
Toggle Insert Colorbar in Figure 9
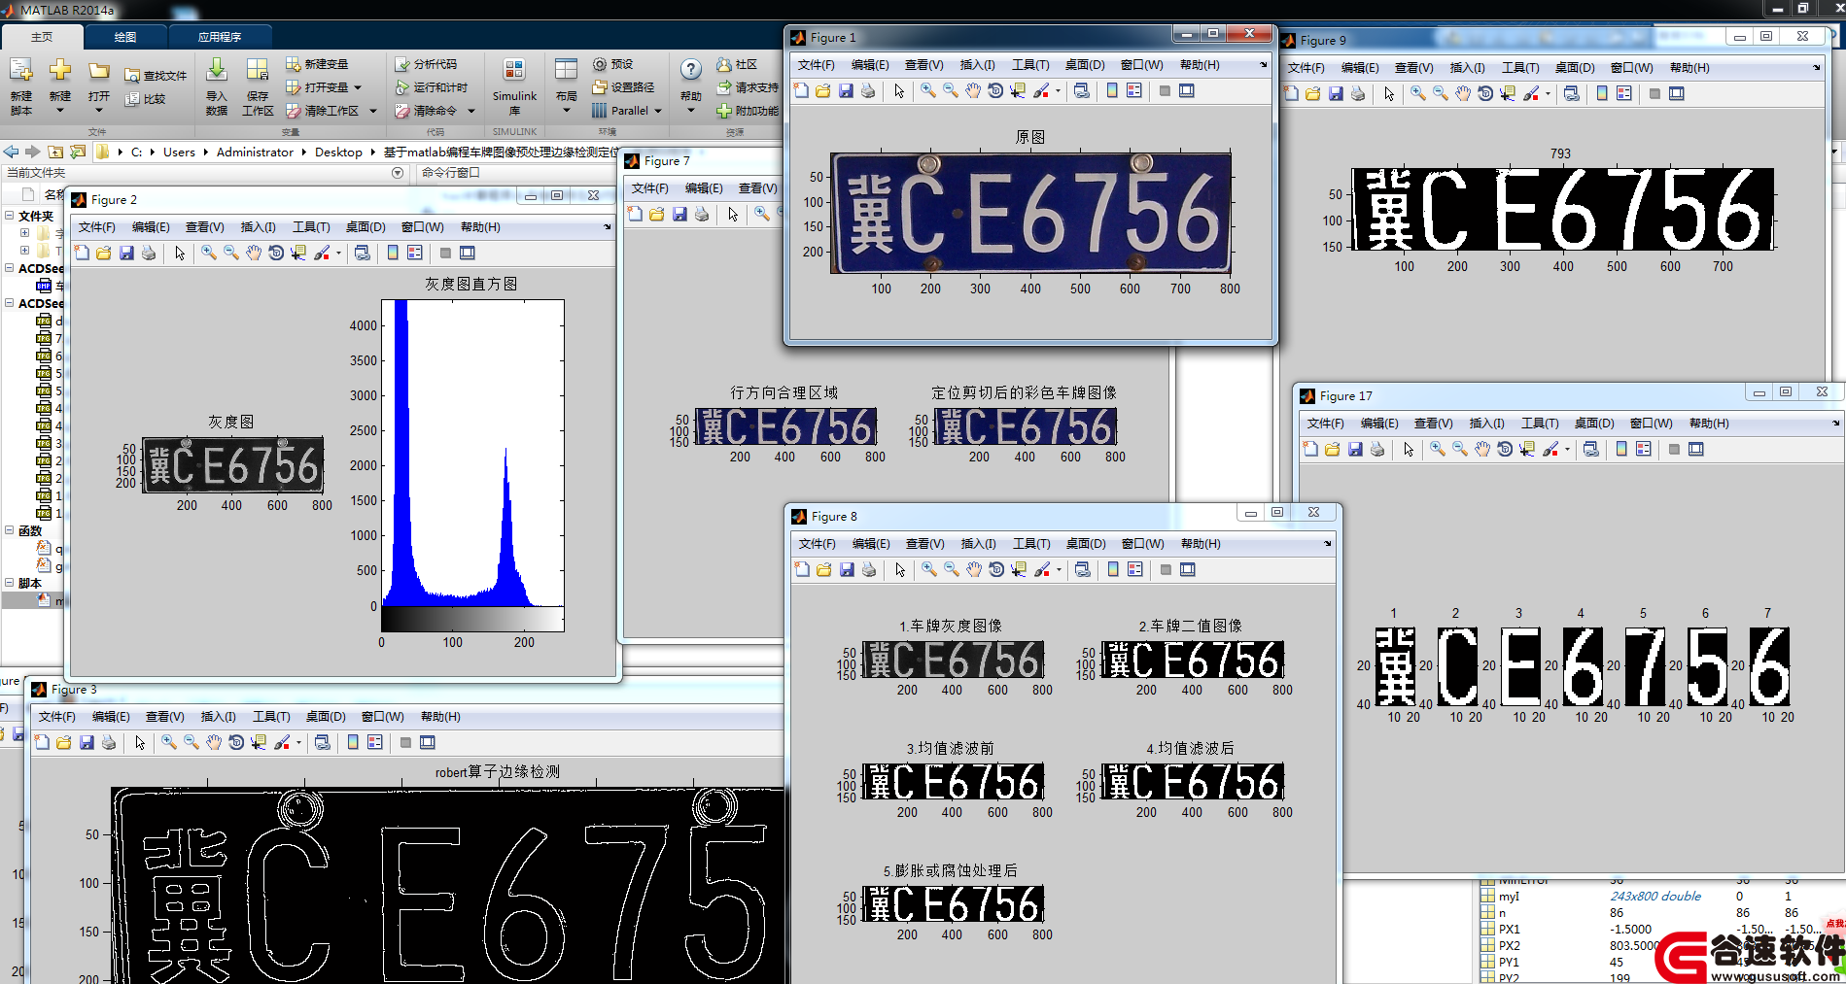coord(1602,93)
